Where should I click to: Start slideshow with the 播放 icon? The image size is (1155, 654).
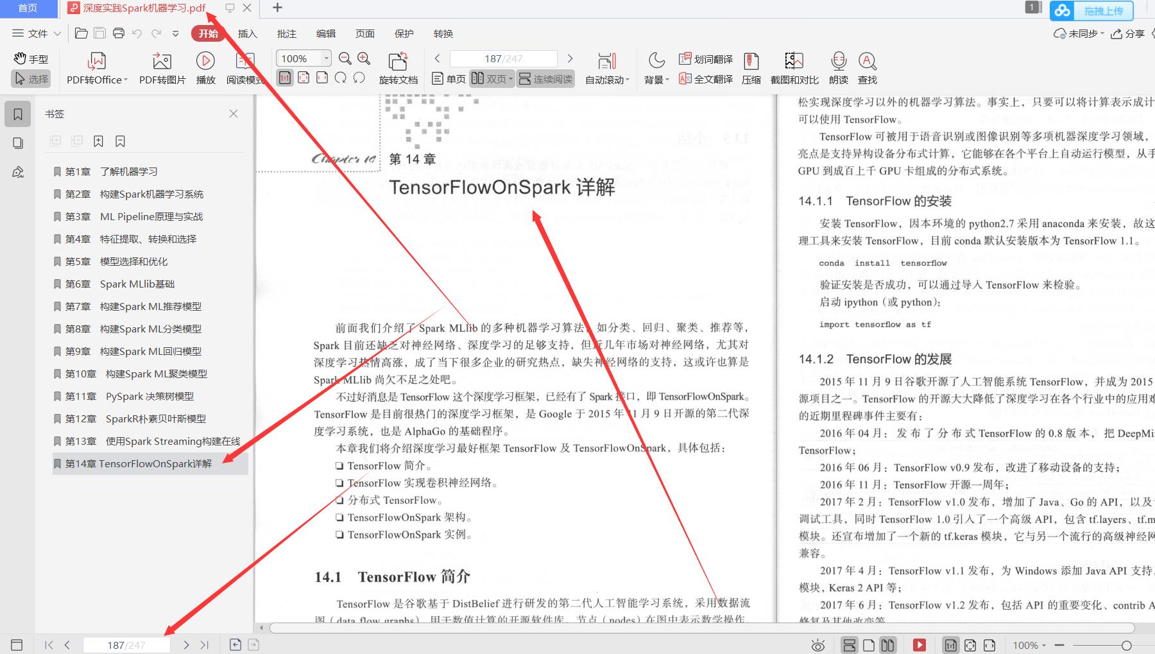[205, 69]
